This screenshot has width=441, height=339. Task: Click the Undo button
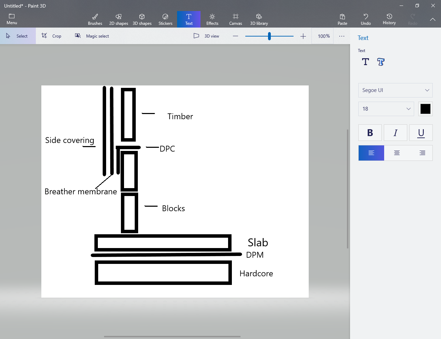coord(366,19)
